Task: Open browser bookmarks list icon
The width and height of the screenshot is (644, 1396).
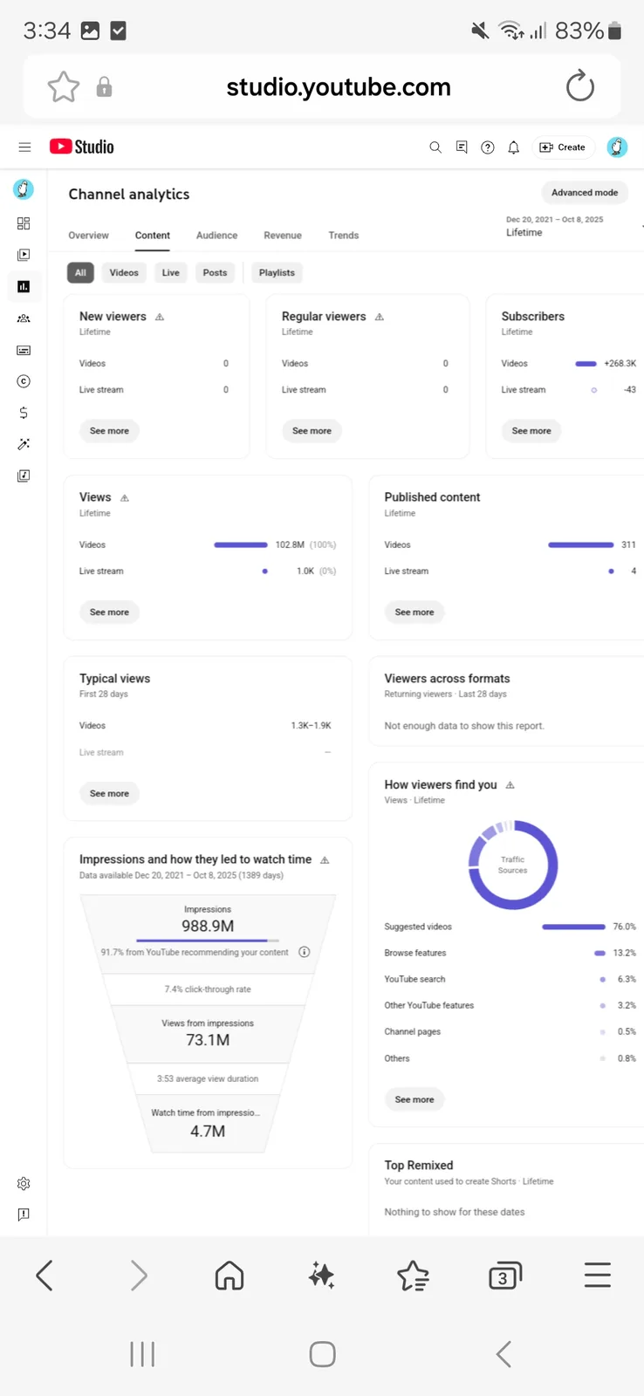Action: click(413, 1276)
